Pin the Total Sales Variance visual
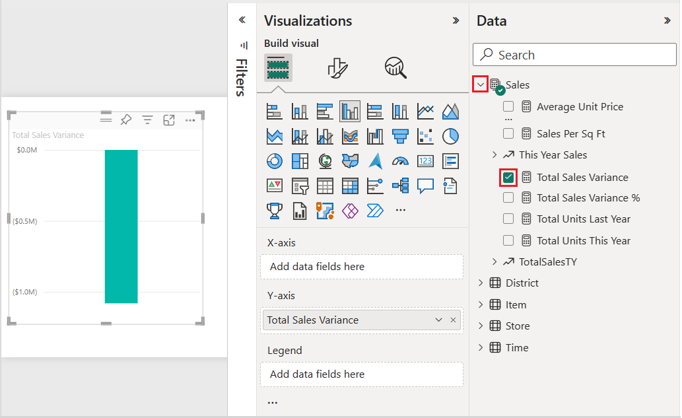Image resolution: width=682 pixels, height=418 pixels. coord(125,120)
